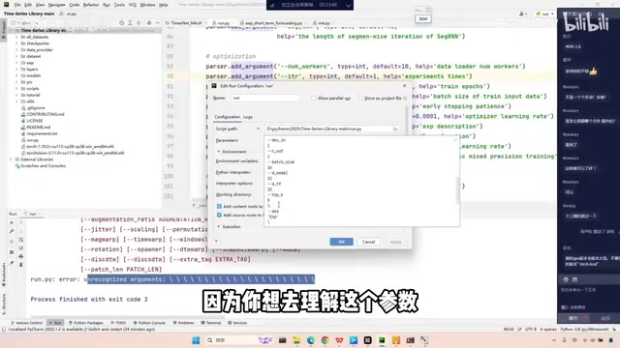Screen dimensions: 620x348
Task: Browse script path with folder icon
Action: pyautogui.click(x=395, y=129)
